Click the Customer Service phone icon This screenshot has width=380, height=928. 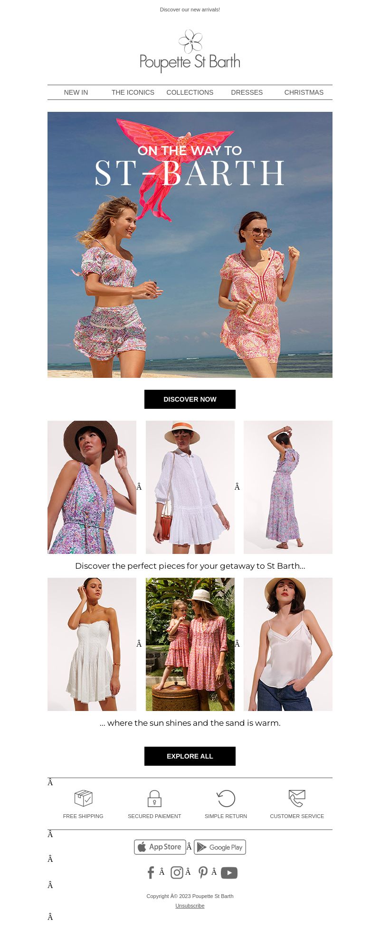297,798
